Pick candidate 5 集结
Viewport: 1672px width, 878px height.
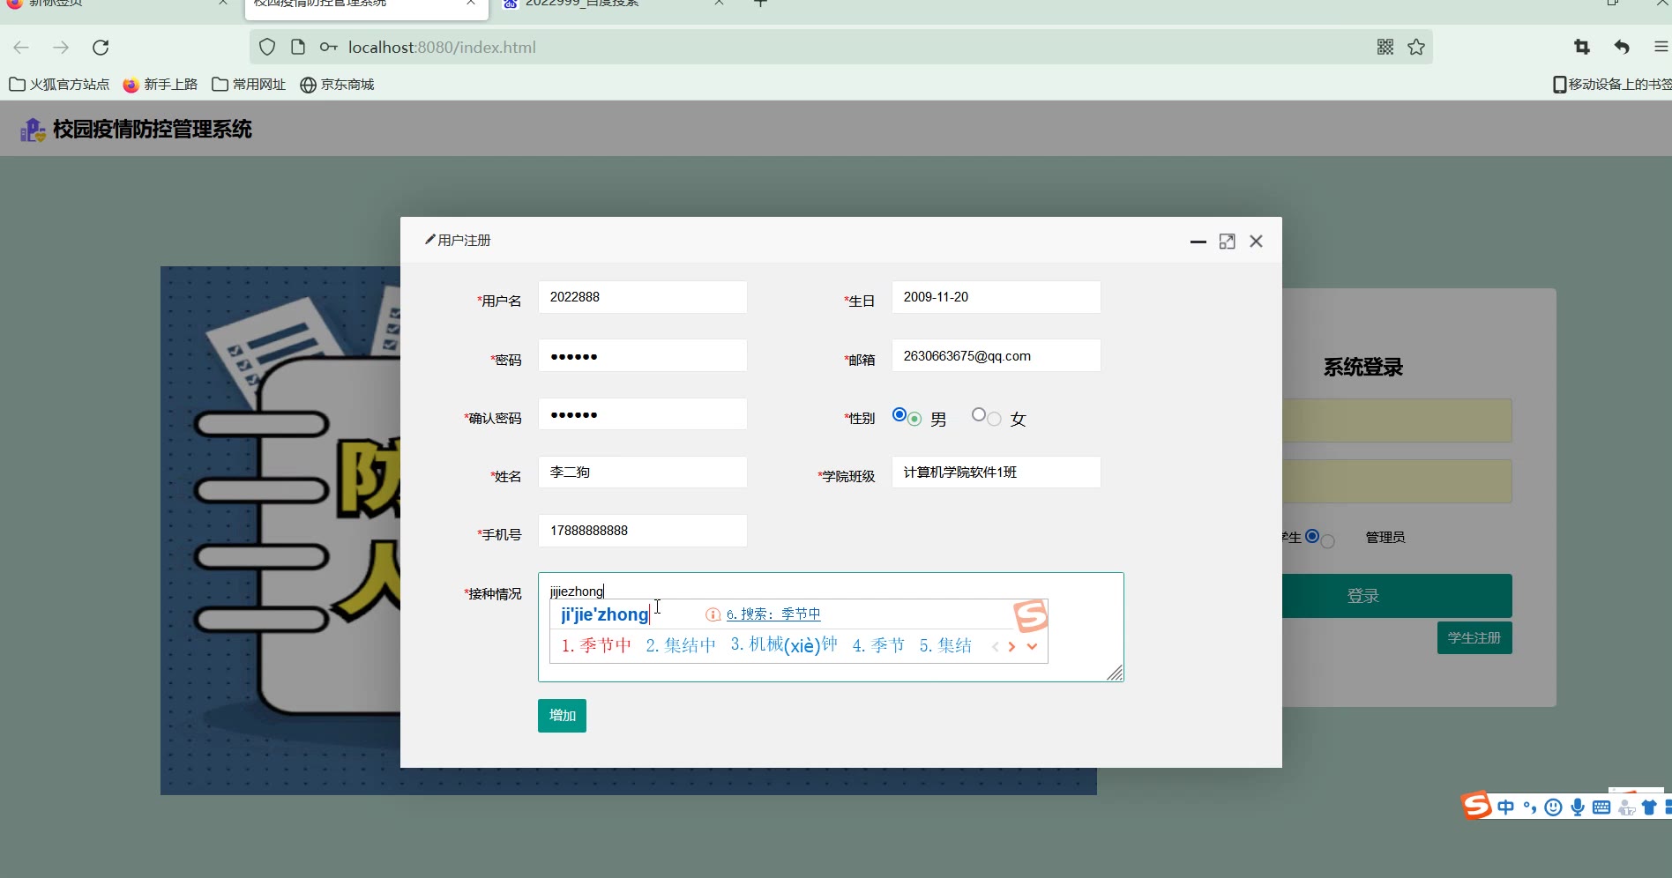coord(945,645)
